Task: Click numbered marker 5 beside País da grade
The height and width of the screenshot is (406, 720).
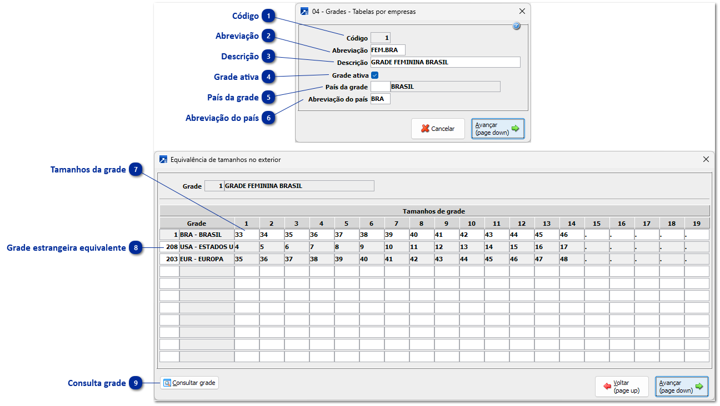Action: click(x=269, y=97)
